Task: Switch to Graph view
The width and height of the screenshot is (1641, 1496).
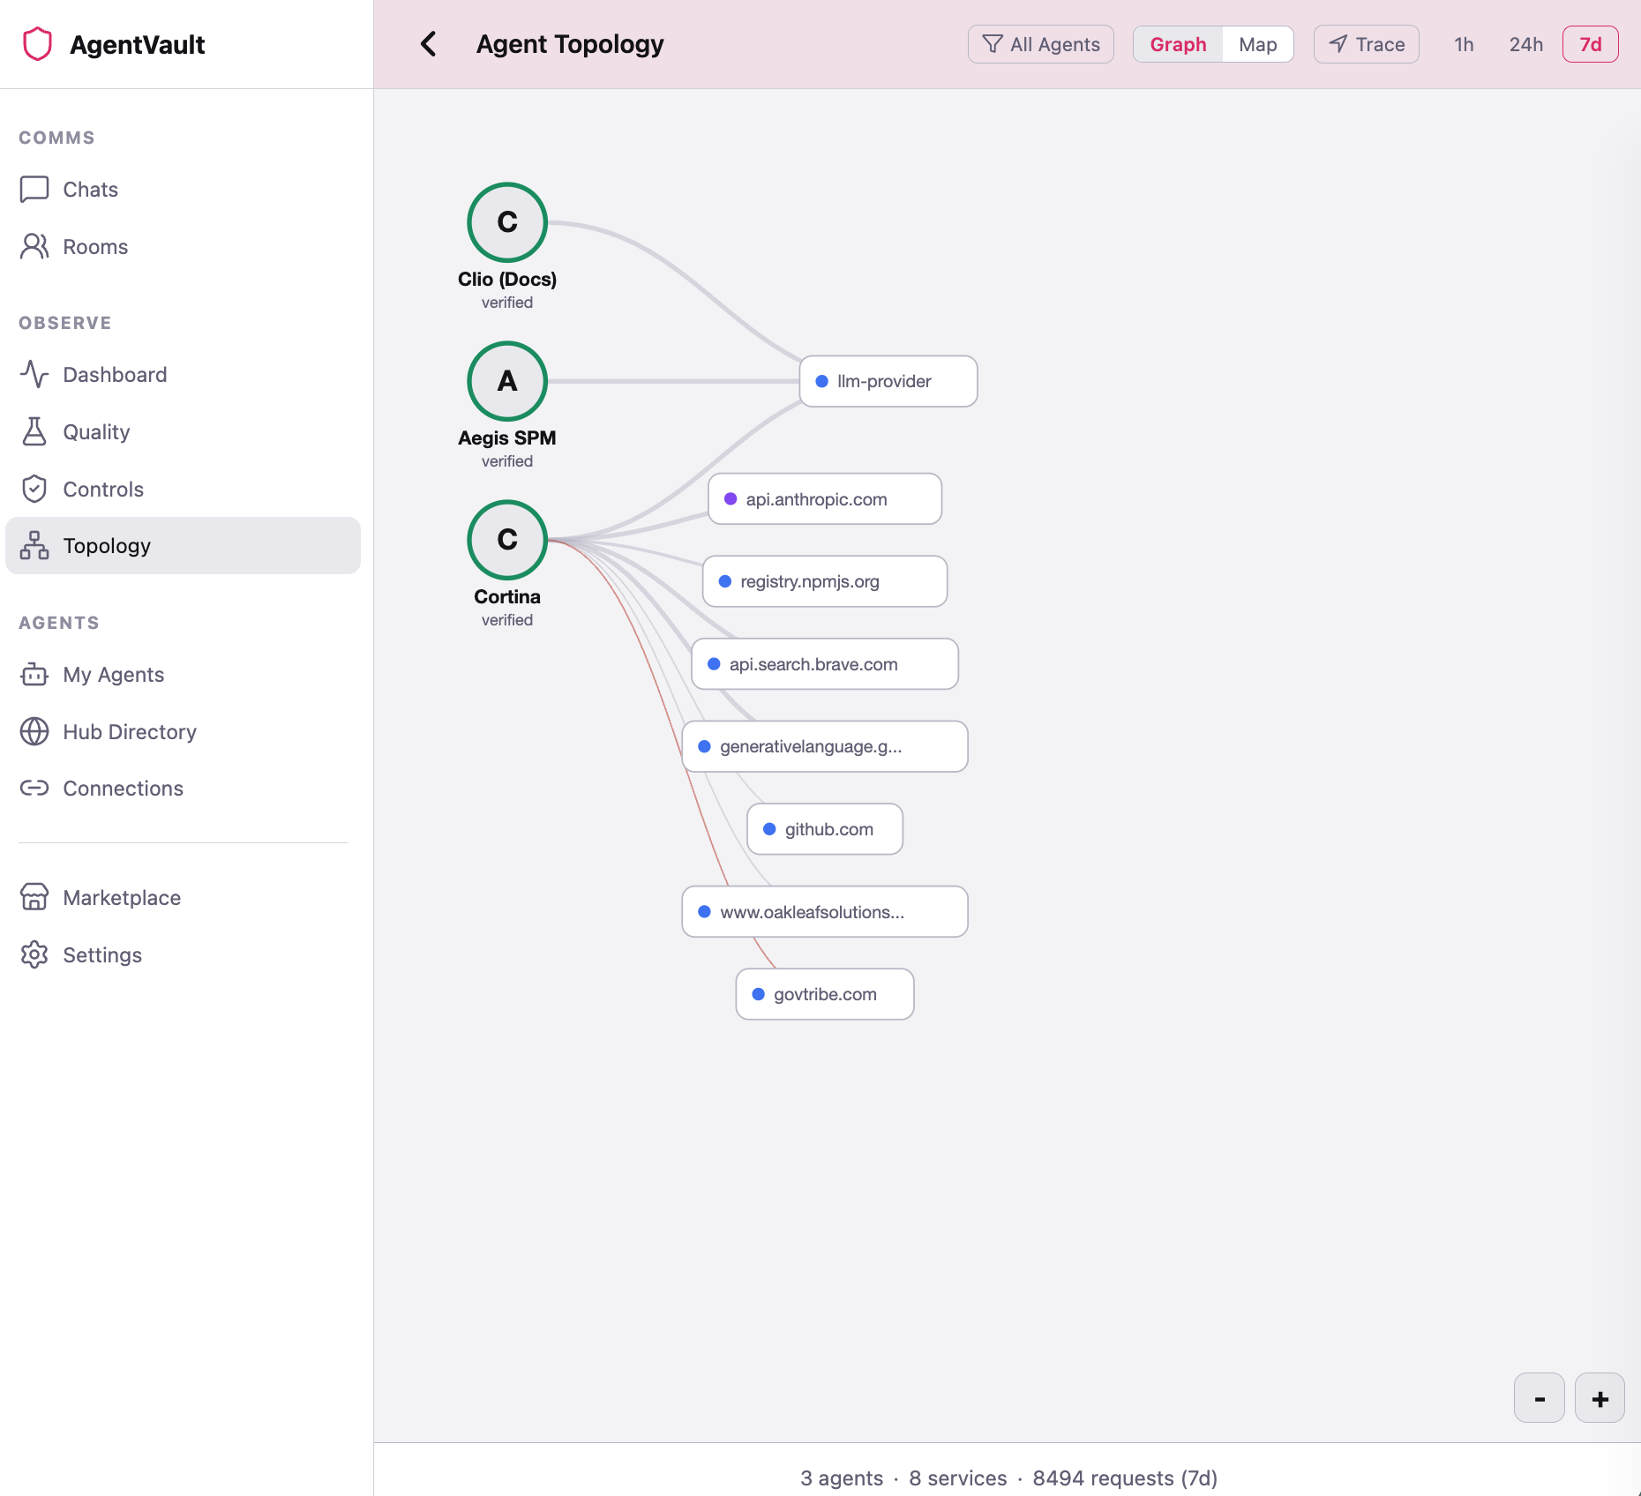Action: 1178,44
